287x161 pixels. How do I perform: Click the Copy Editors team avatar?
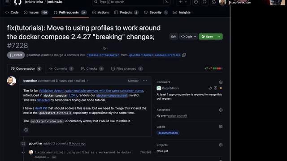[x=159, y=88]
